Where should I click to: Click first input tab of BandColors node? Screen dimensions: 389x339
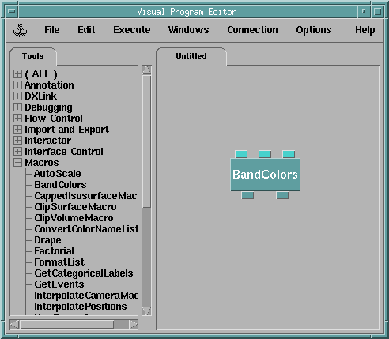[241, 154]
